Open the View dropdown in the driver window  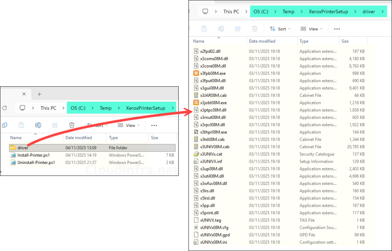click(312, 29)
